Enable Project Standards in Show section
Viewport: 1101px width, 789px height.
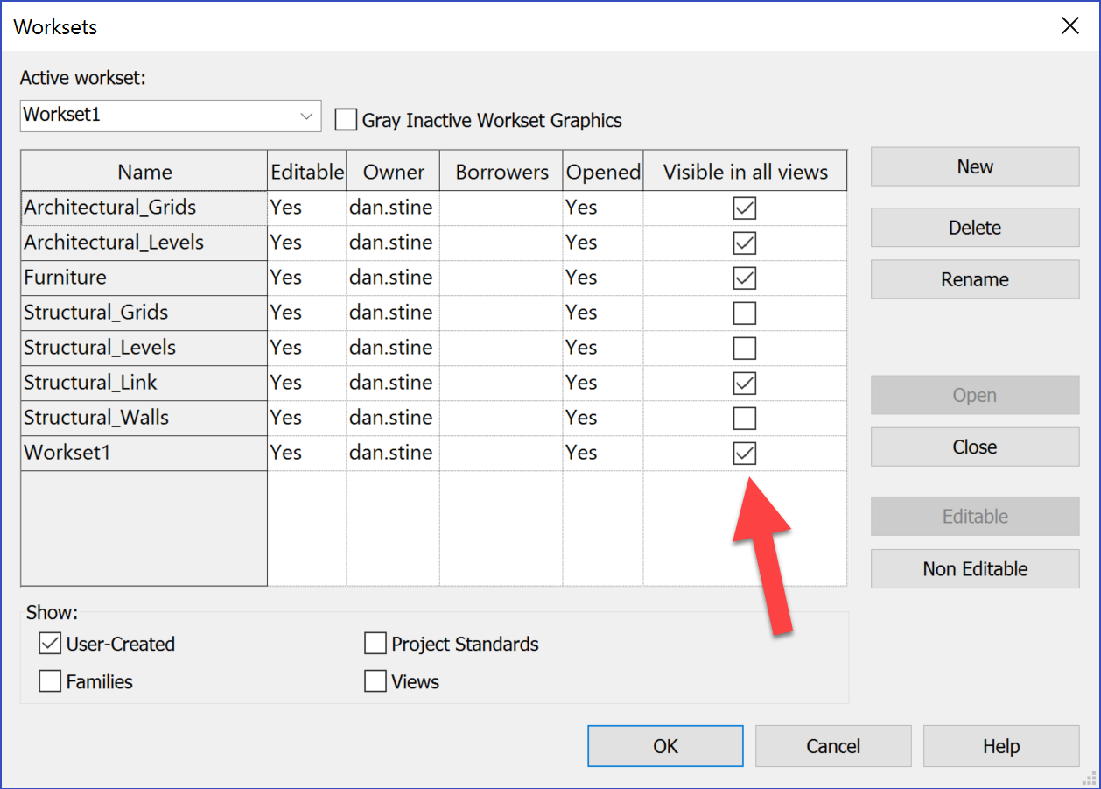tap(375, 643)
